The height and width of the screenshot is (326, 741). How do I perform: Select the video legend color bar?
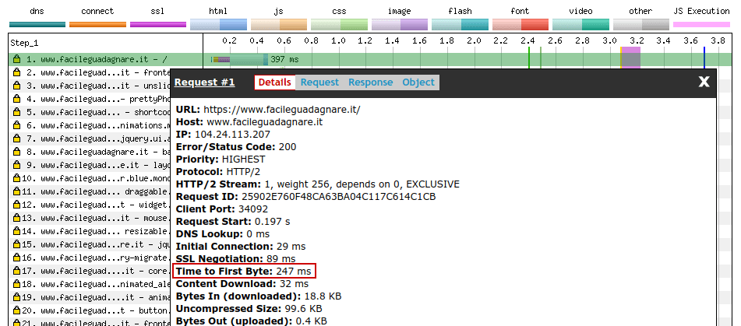(x=580, y=25)
